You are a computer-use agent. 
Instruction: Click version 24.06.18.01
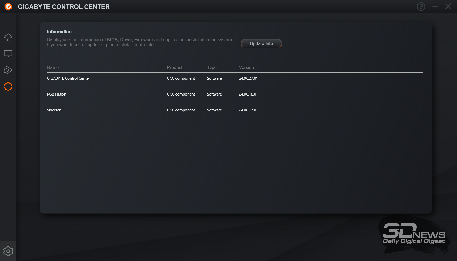point(248,94)
